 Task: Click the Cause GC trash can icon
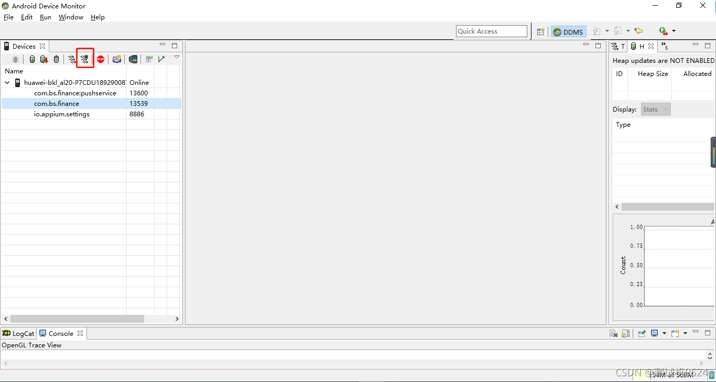click(56, 59)
